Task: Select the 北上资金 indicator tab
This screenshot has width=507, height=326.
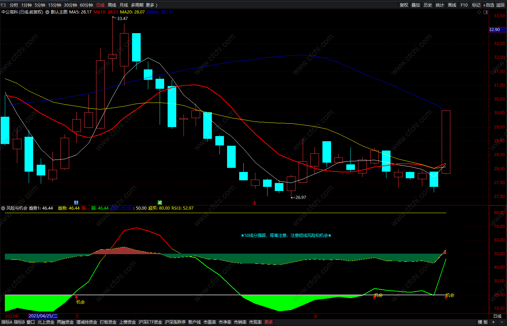Action: pyautogui.click(x=46, y=322)
